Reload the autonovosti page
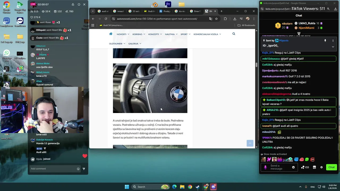The image size is (340, 191). (x=106, y=19)
